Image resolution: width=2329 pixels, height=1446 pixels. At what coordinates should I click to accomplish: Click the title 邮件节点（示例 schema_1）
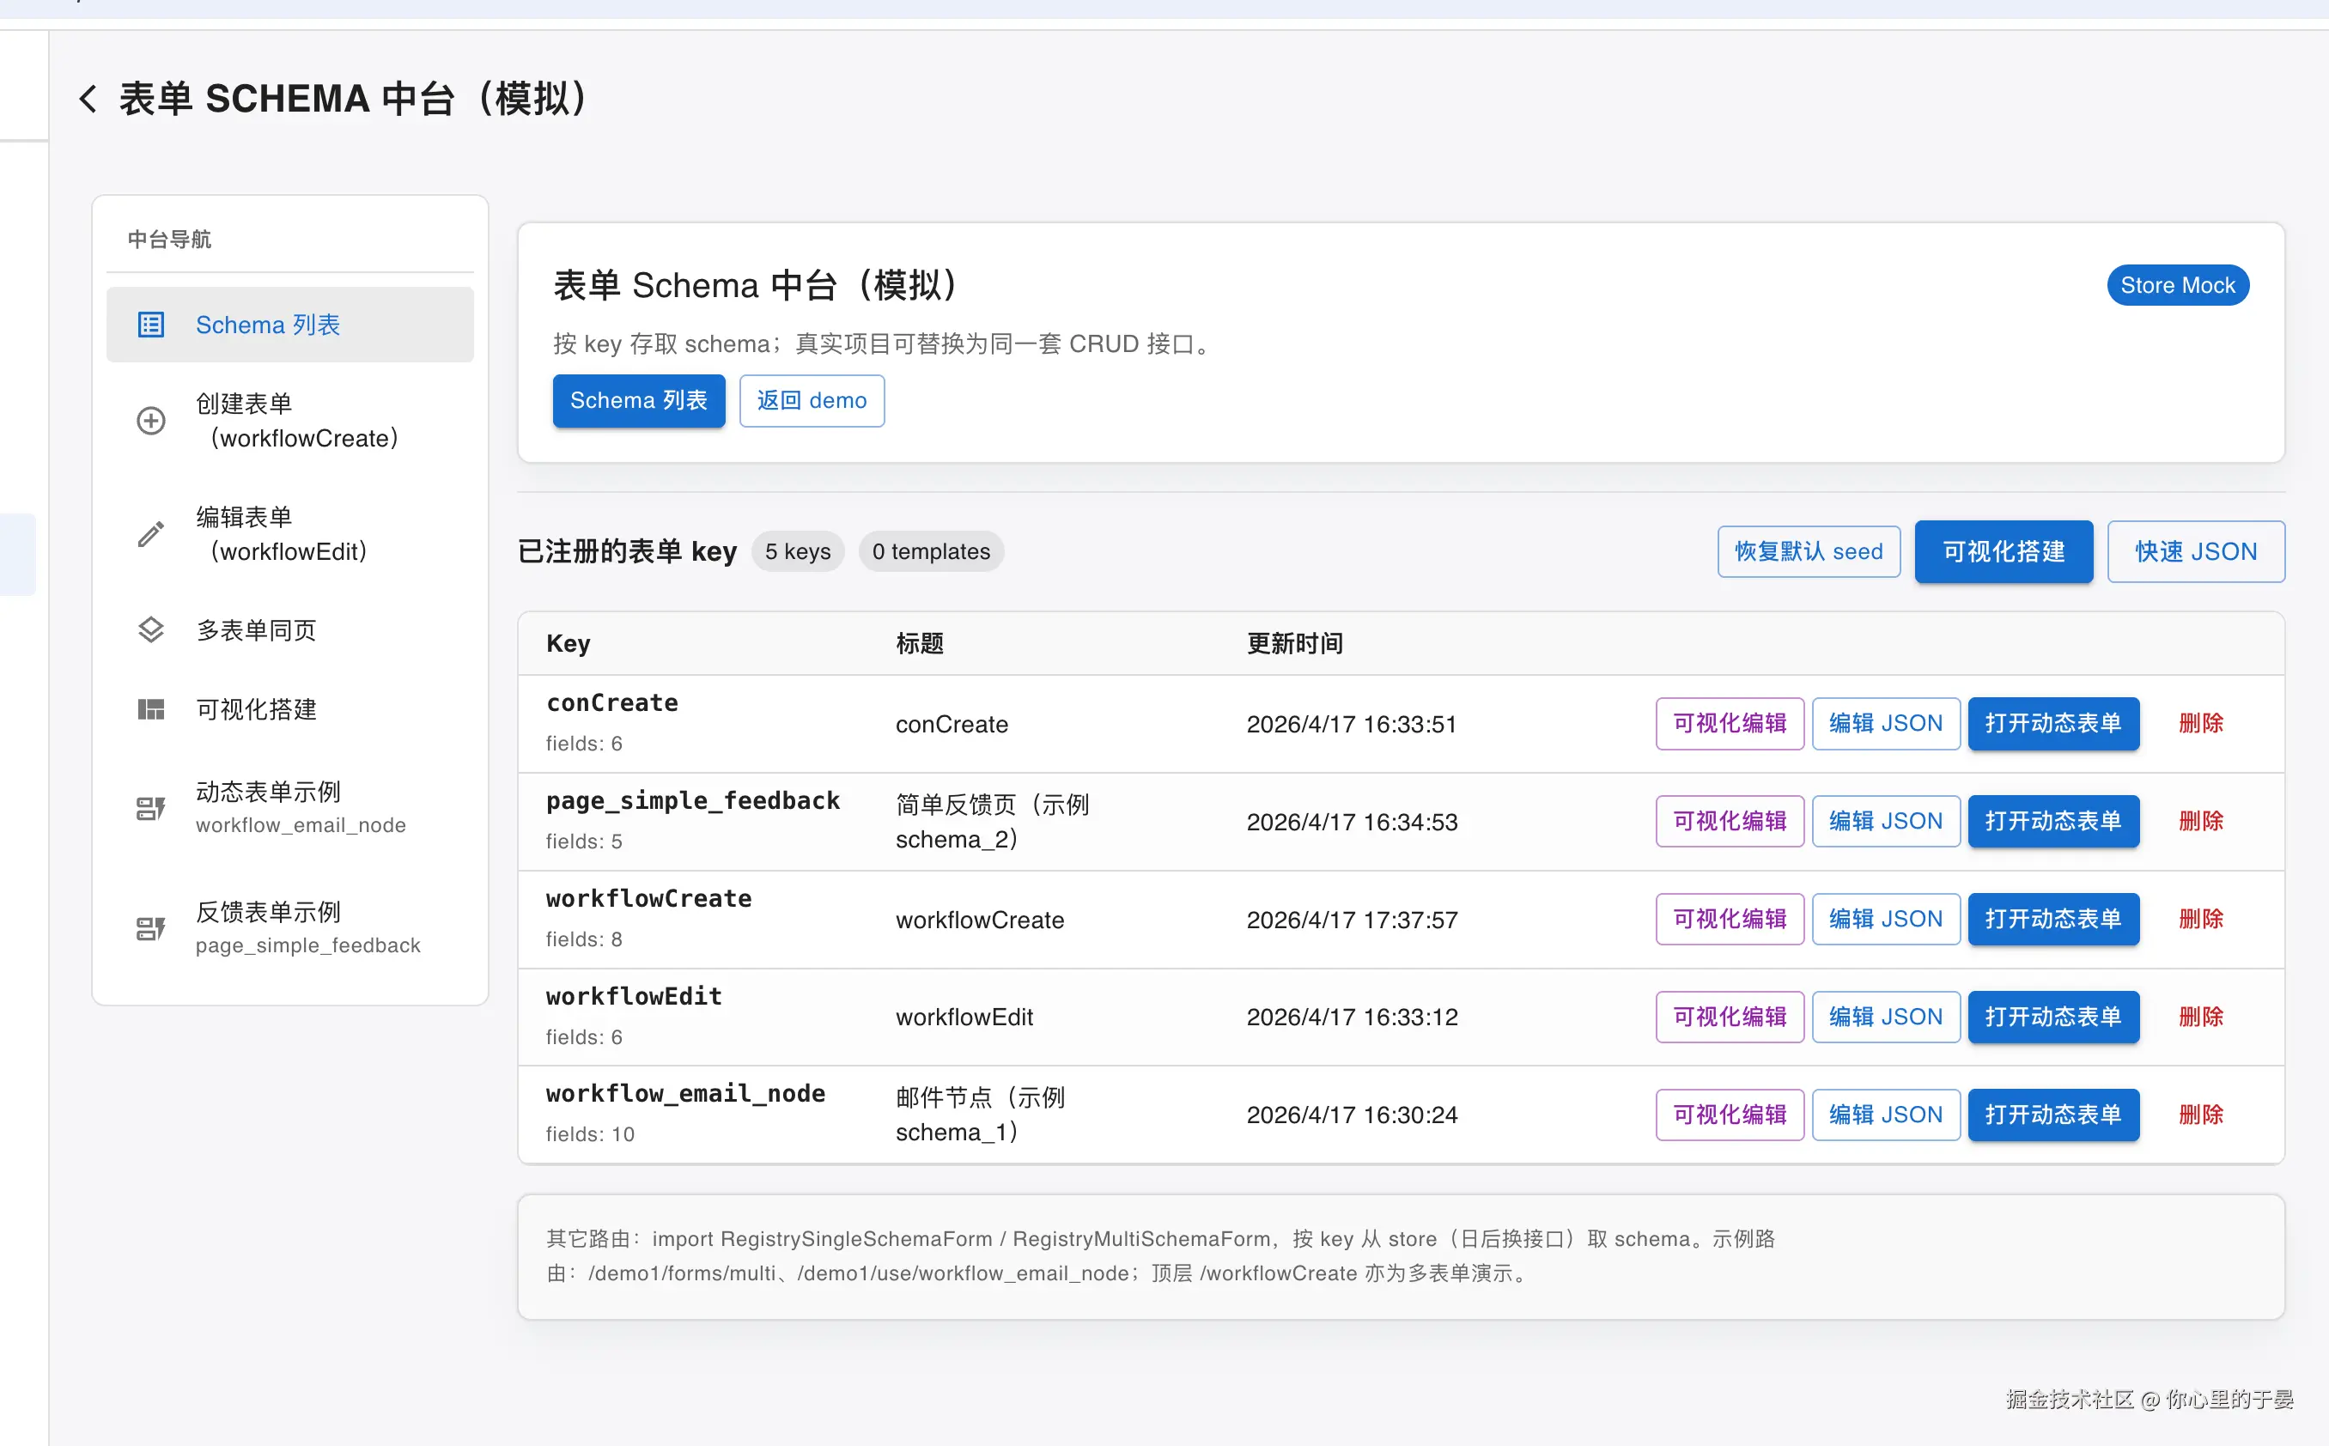pos(981,1115)
